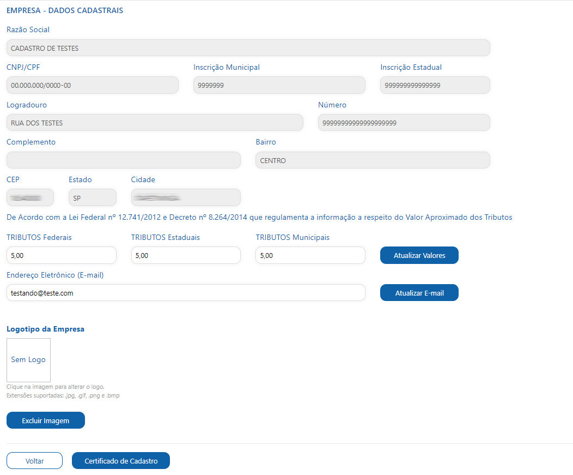Click the 'Razão Social' label
Image resolution: width=573 pixels, height=475 pixels.
coord(28,29)
